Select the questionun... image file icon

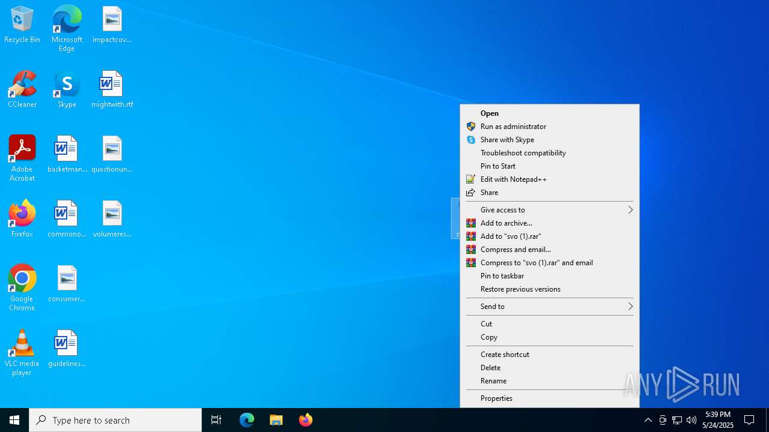112,155
